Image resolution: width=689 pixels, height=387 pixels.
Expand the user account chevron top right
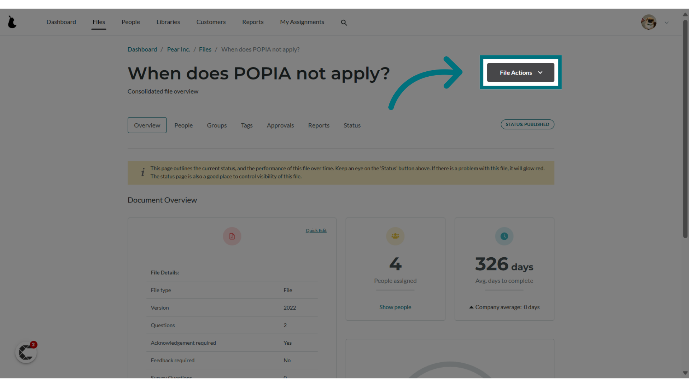666,22
